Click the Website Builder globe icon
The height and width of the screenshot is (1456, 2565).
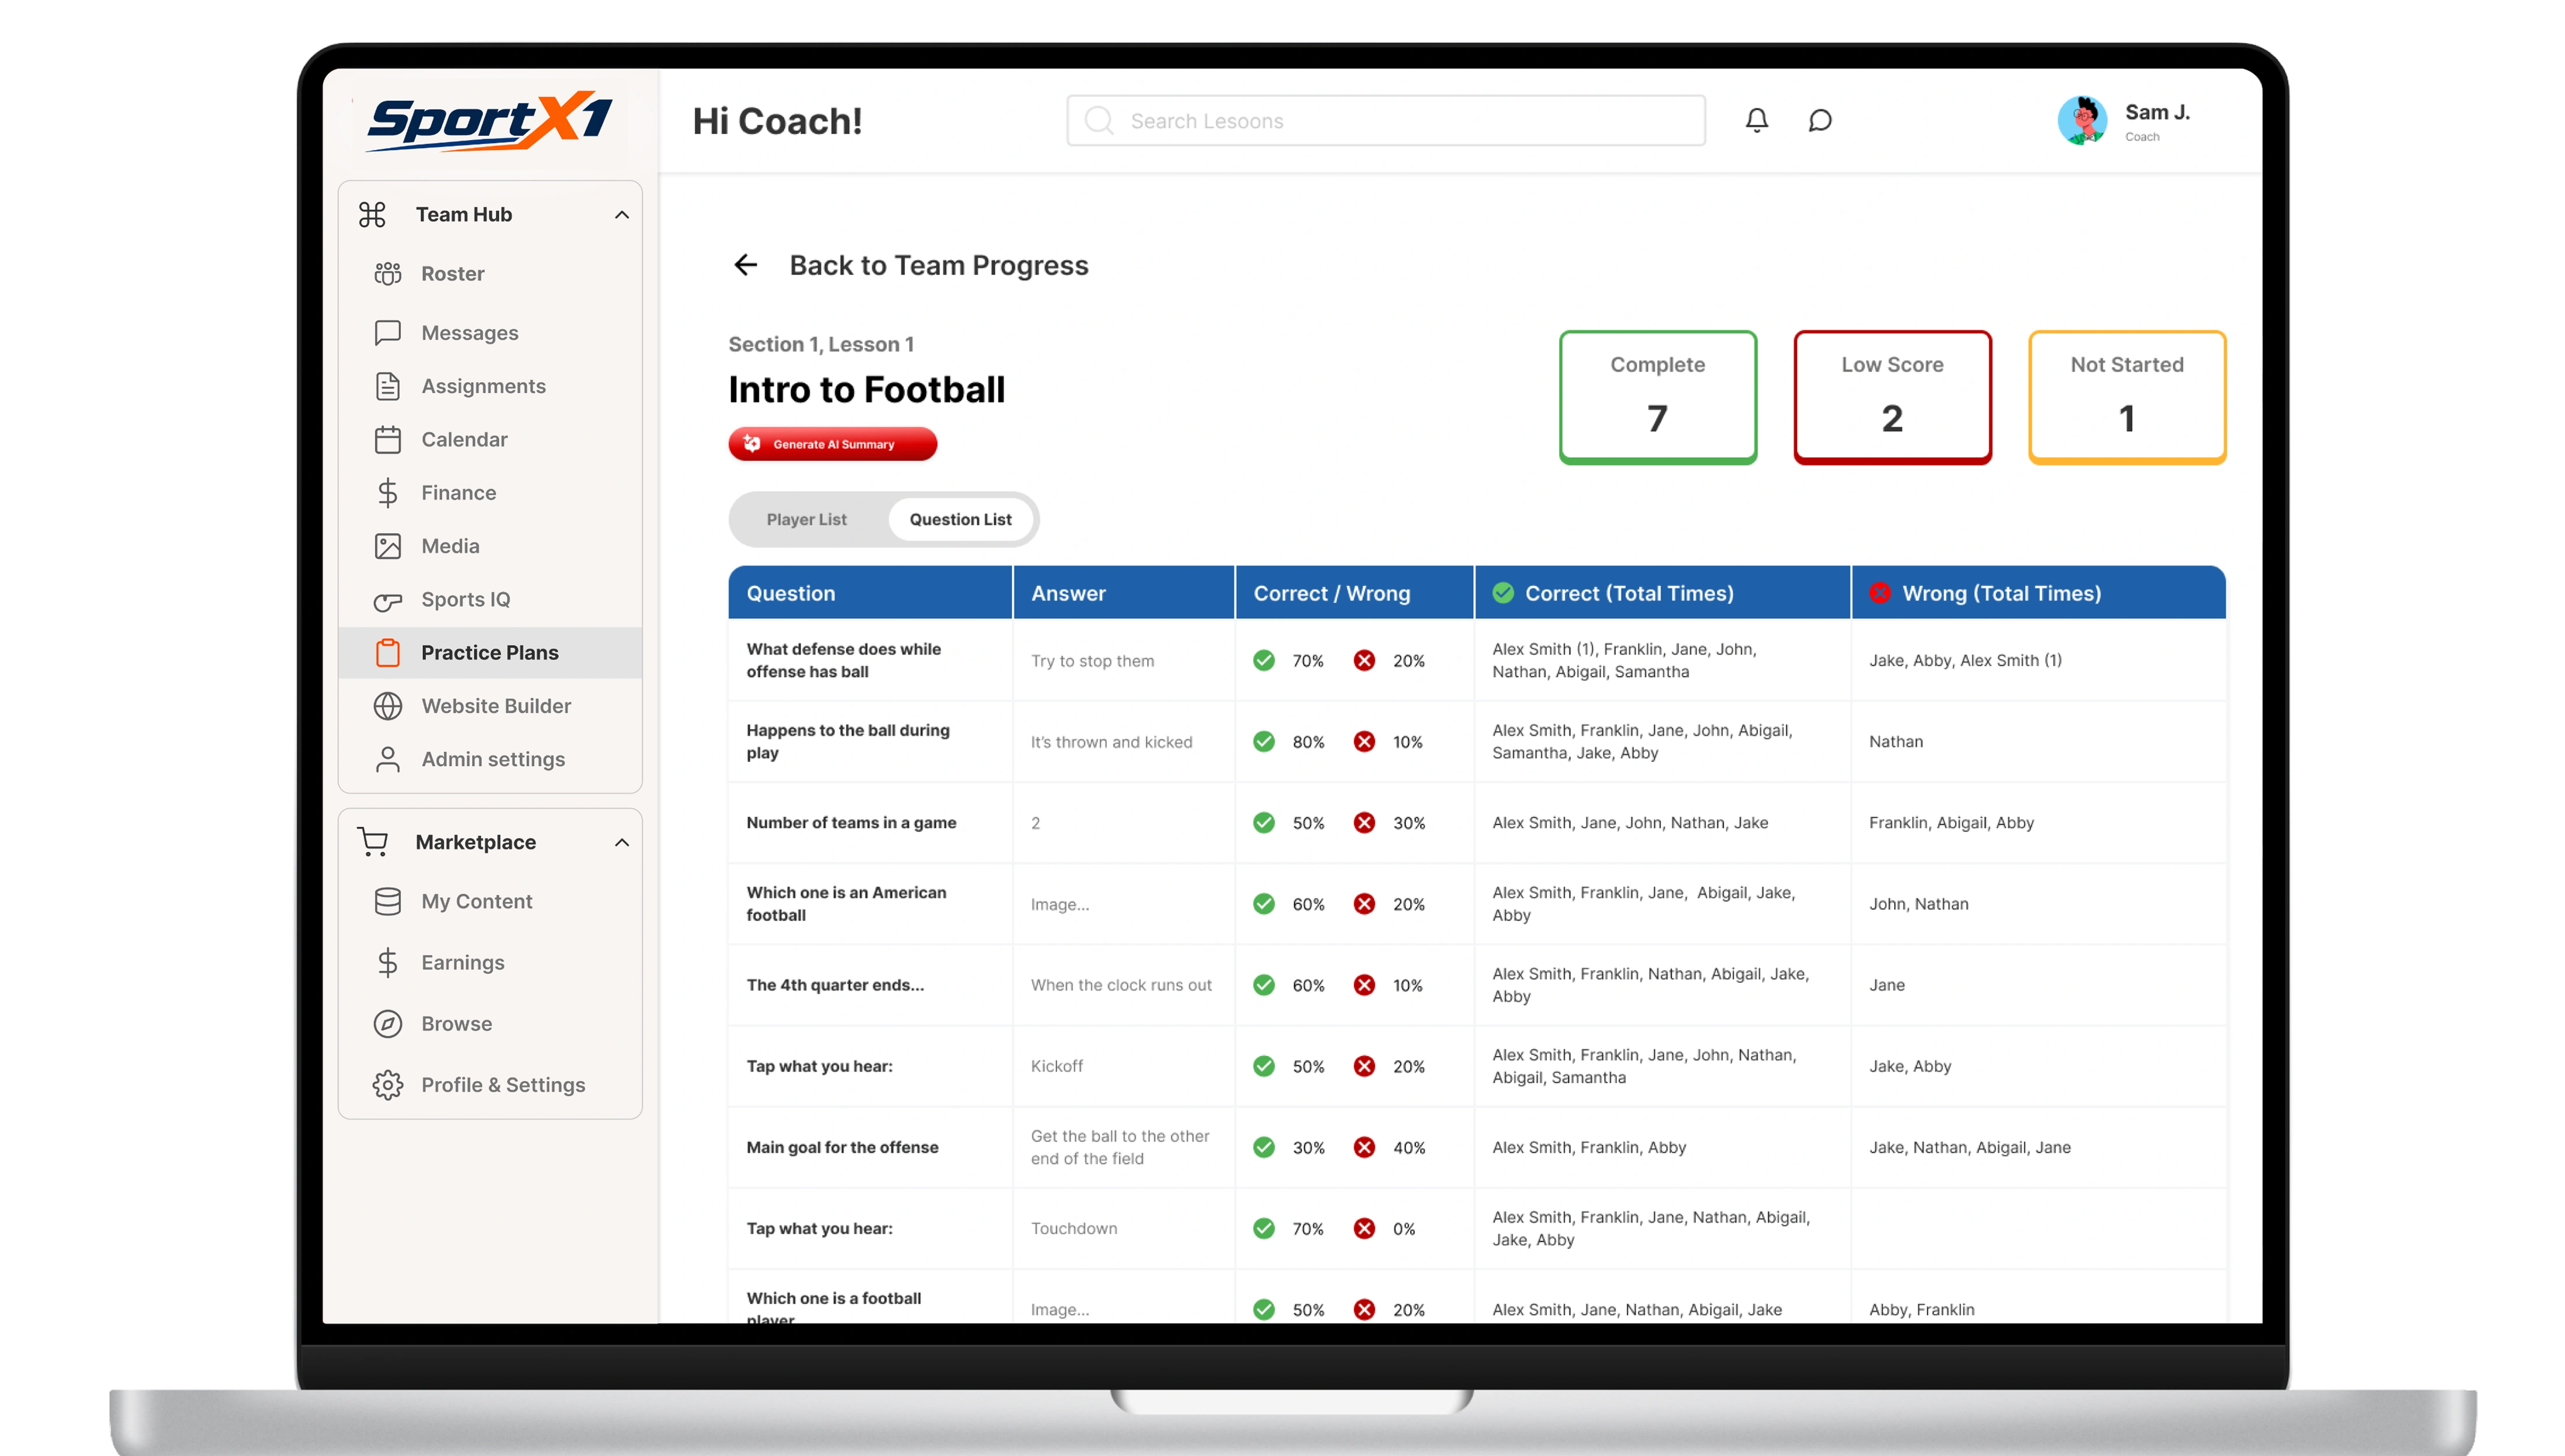pyautogui.click(x=388, y=706)
